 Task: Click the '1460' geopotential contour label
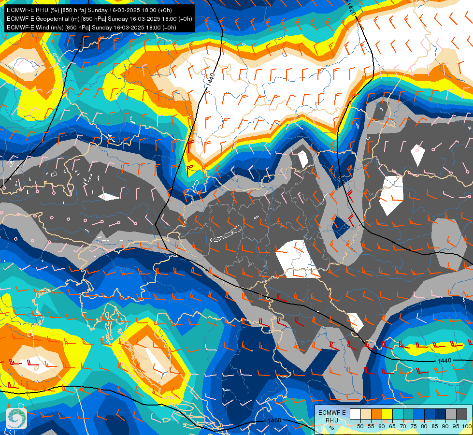(274, 420)
